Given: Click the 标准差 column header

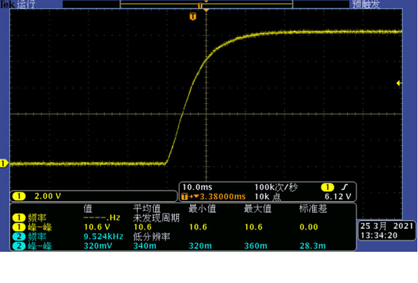Looking at the screenshot, I should (313, 208).
